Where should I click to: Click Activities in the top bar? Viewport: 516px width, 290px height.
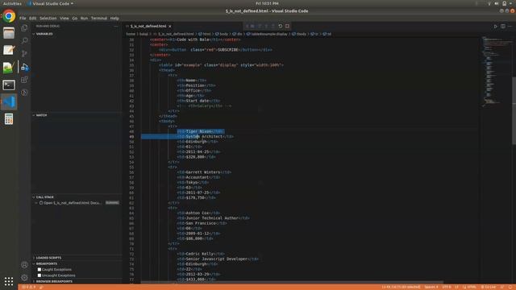pyautogui.click(x=12, y=3)
